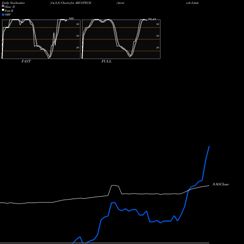Image resolution: width=244 pixels, height=244 pixels.
Task: Click the '50' axis label in FAST chart
Action: (78, 36)
